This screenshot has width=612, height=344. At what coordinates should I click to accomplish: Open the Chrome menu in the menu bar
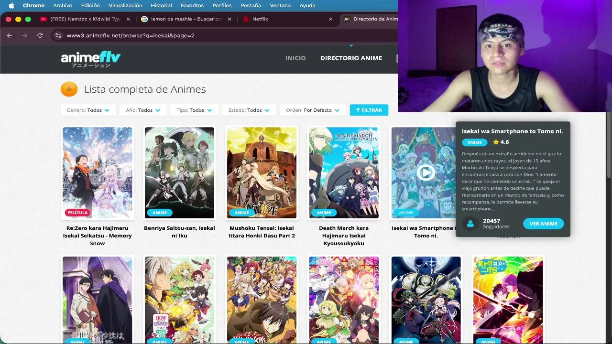coord(33,5)
